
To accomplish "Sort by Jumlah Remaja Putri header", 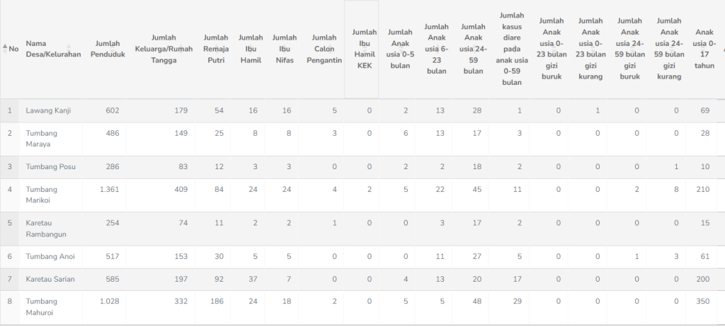I will pyautogui.click(x=216, y=49).
